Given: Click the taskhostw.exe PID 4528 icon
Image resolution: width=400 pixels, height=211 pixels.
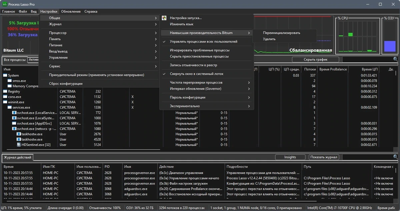Looking at the screenshot, I should [x=19, y=139].
